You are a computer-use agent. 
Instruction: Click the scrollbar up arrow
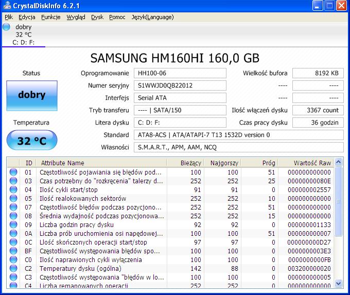click(338, 162)
